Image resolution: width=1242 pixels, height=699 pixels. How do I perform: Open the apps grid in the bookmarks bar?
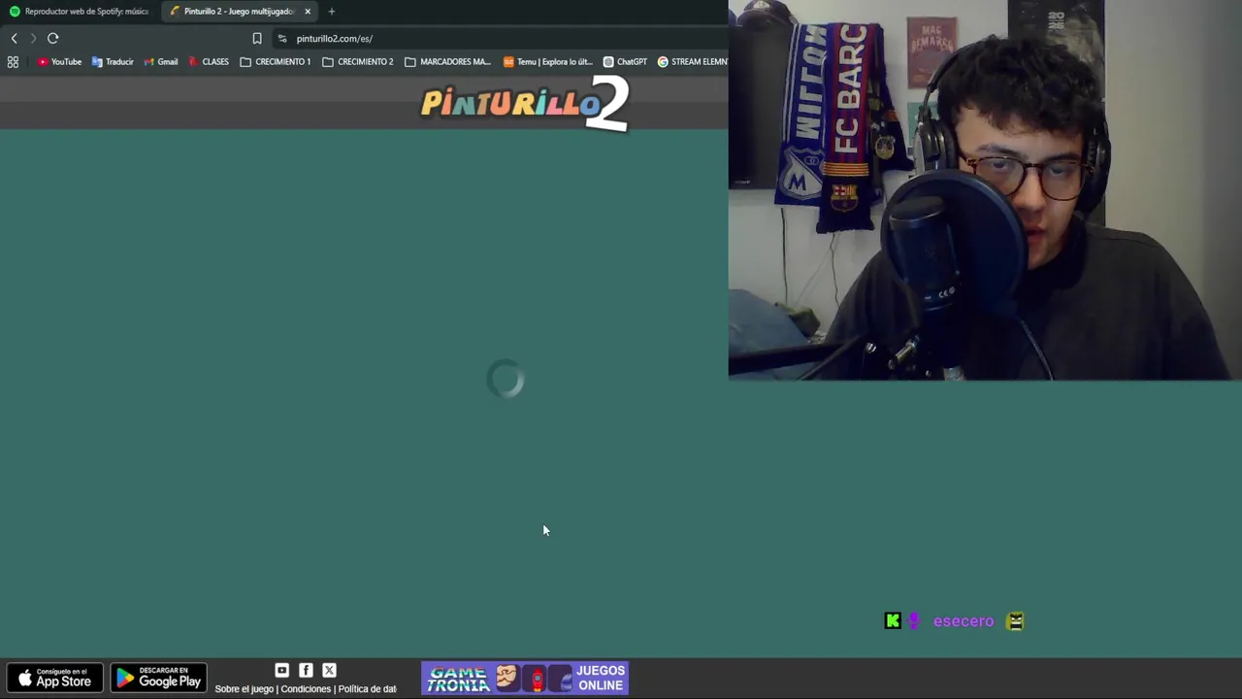(13, 62)
